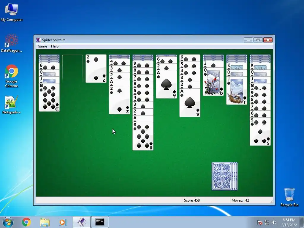The image size is (304, 228).
Task: Select the 3 of spades in eighth column
Action: tap(213, 64)
